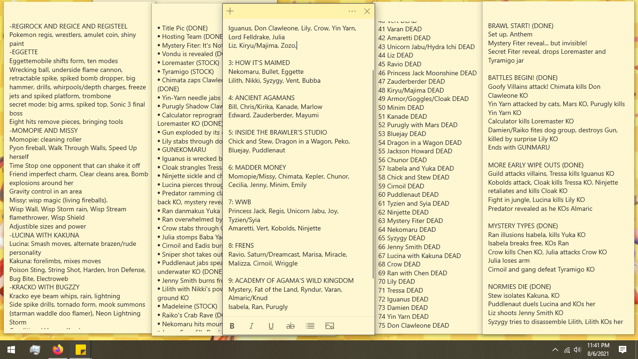
Task: Open the Task Manager monitor icon in taskbar
Action: pos(35,350)
